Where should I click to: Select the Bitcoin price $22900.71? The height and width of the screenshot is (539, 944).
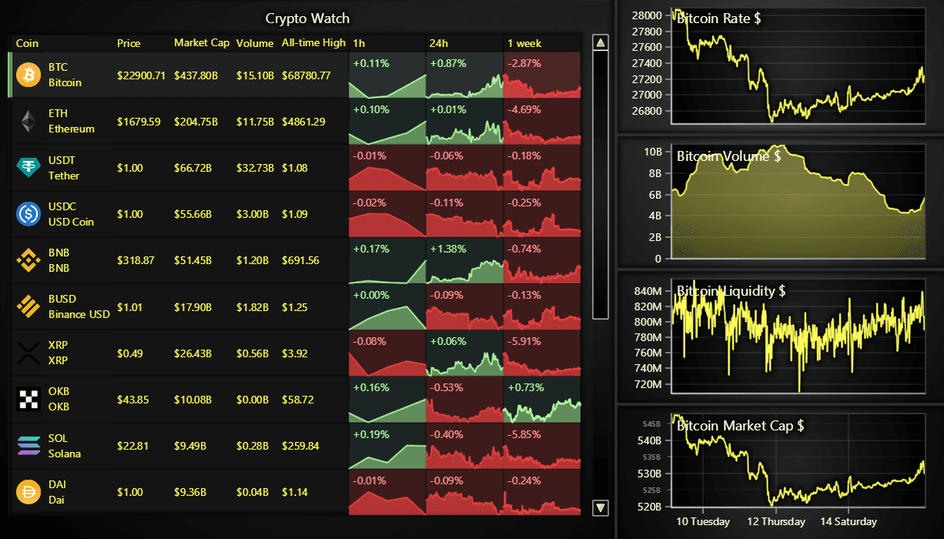141,75
